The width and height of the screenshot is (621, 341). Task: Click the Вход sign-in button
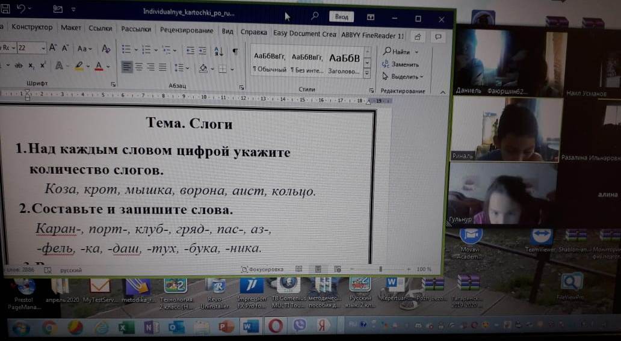[341, 17]
